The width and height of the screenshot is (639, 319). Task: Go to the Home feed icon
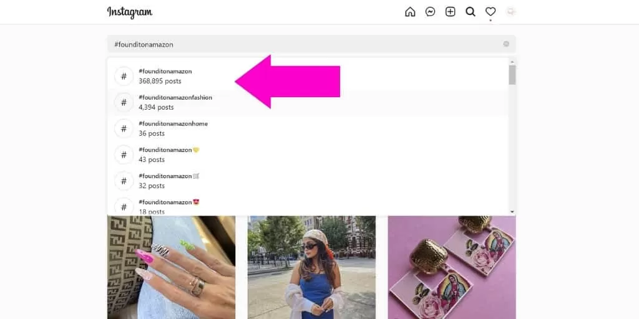coord(410,12)
